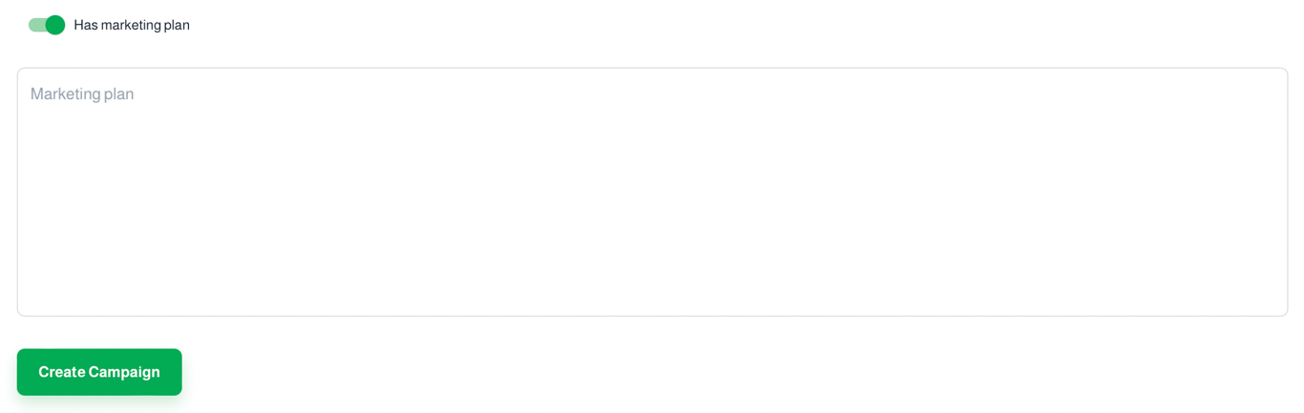Place cursor in the Marketing plan textarea
The image size is (1304, 413).
[x=652, y=192]
